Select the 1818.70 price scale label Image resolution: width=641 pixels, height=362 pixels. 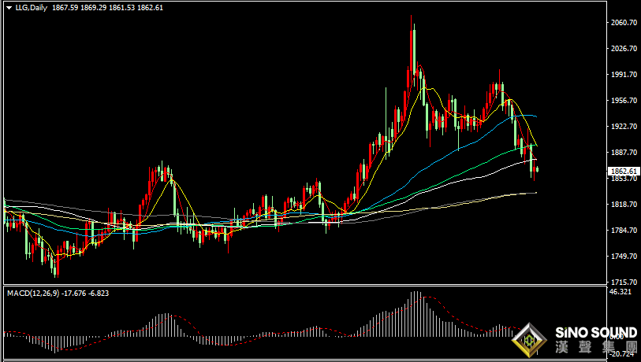(624, 205)
